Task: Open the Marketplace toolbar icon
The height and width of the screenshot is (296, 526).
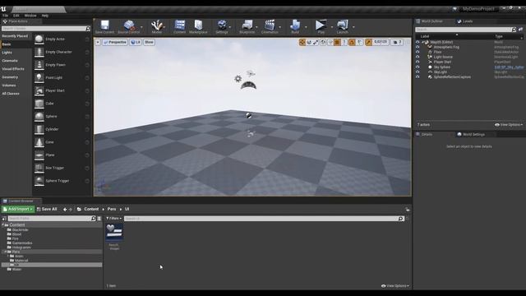Action: (198, 27)
